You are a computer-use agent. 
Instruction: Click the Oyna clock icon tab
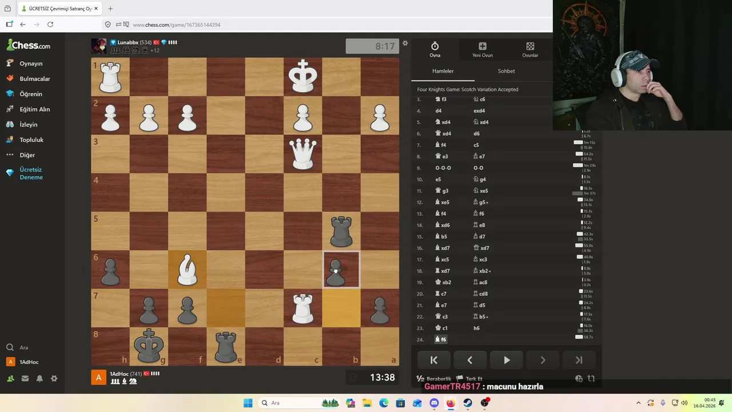435,50
